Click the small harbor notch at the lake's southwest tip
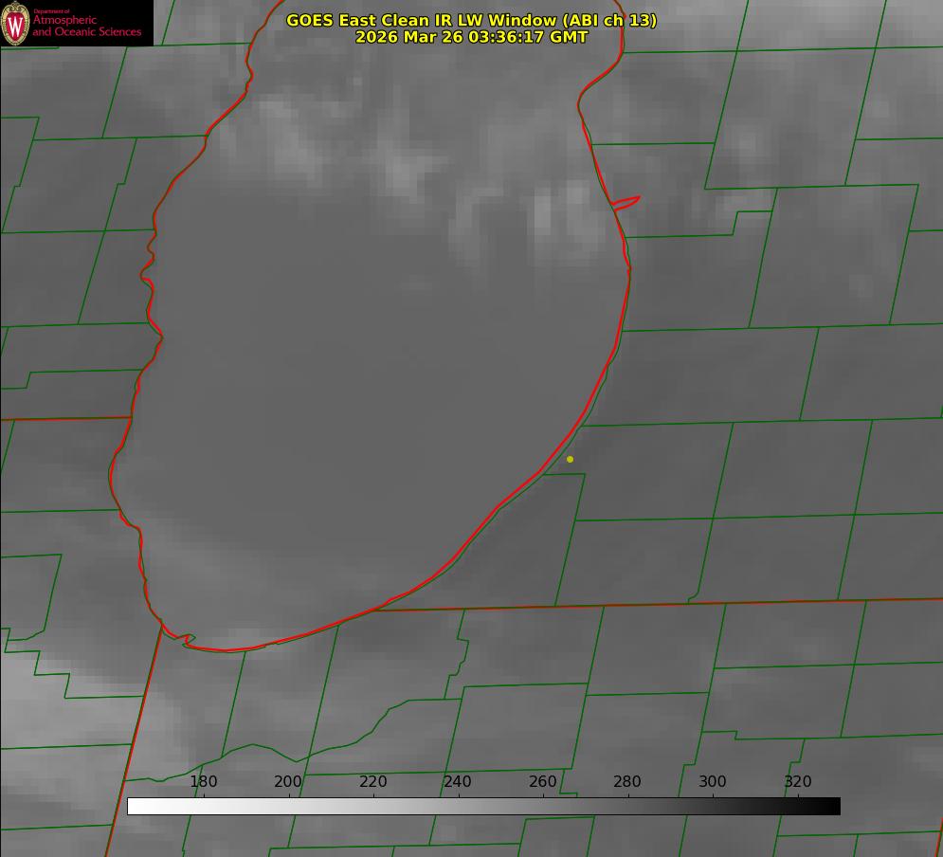 [185, 640]
